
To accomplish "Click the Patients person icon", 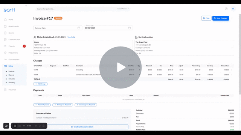I will click(x=5, y=46).
